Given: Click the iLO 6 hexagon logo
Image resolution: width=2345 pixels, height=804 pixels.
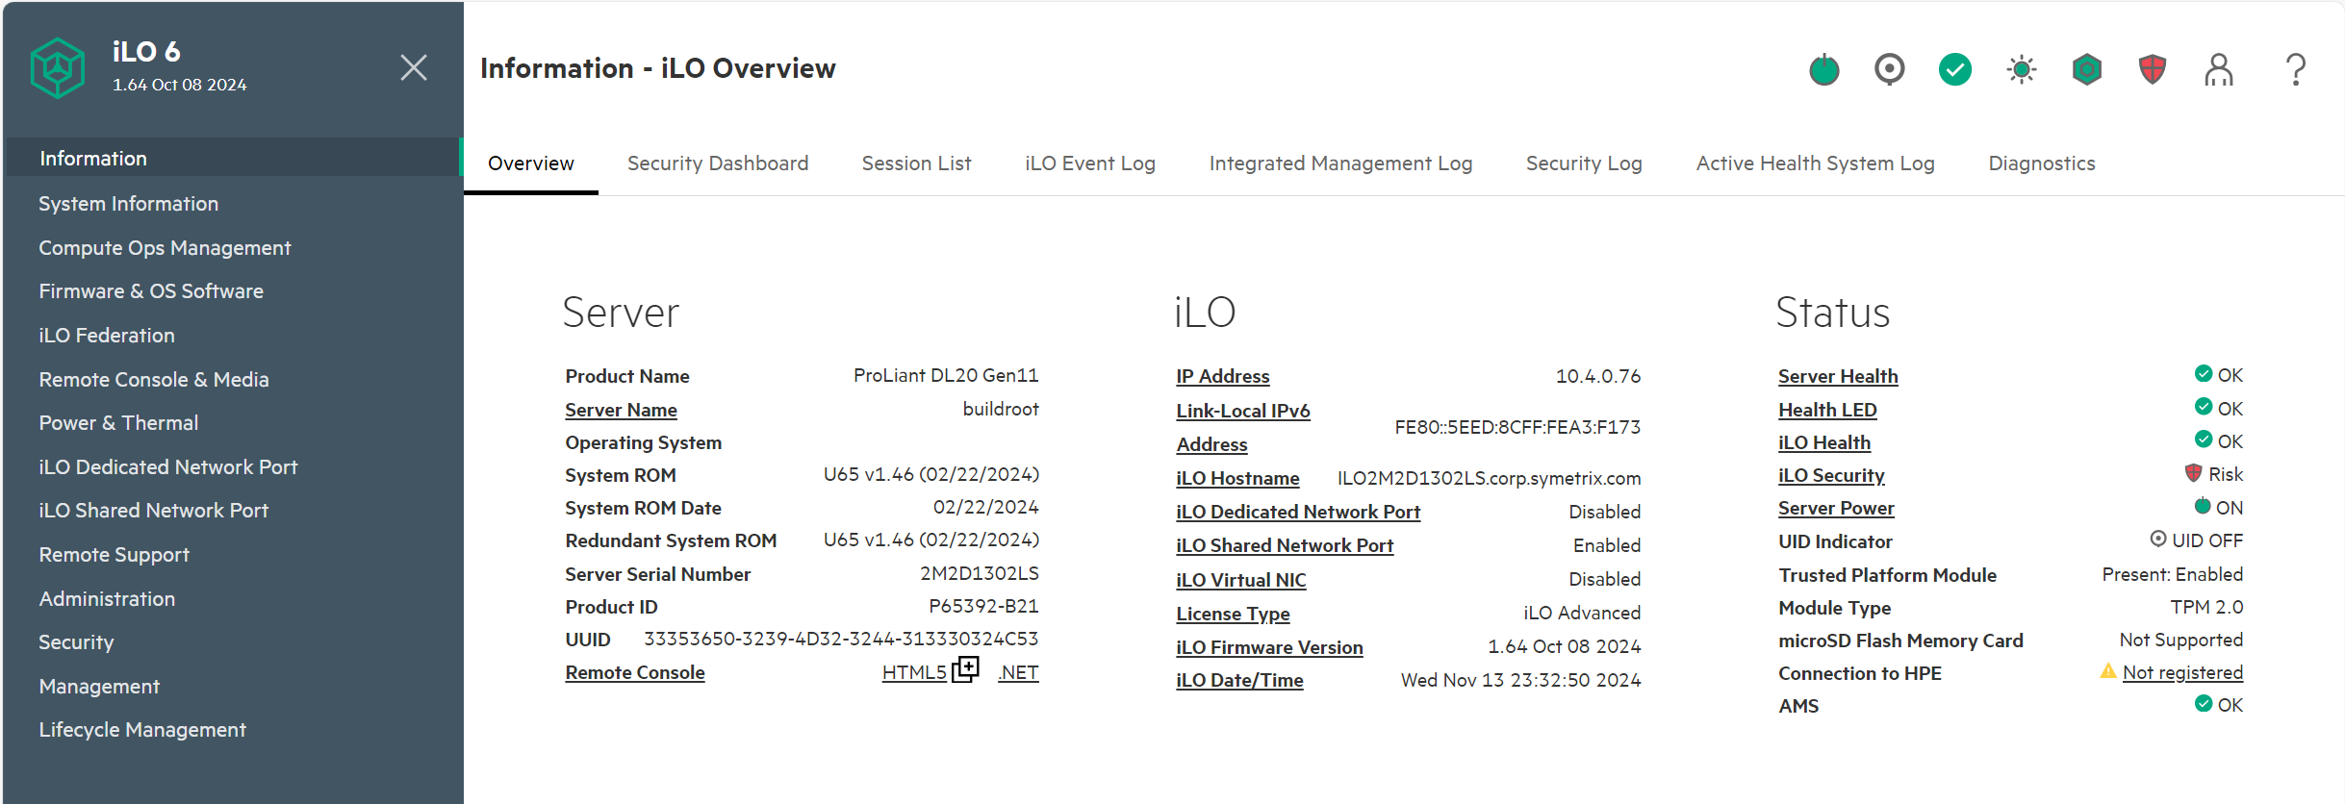Looking at the screenshot, I should coord(58,67).
